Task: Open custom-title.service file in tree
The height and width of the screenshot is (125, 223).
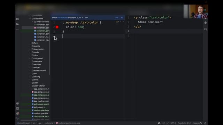Action: (x=41, y=116)
